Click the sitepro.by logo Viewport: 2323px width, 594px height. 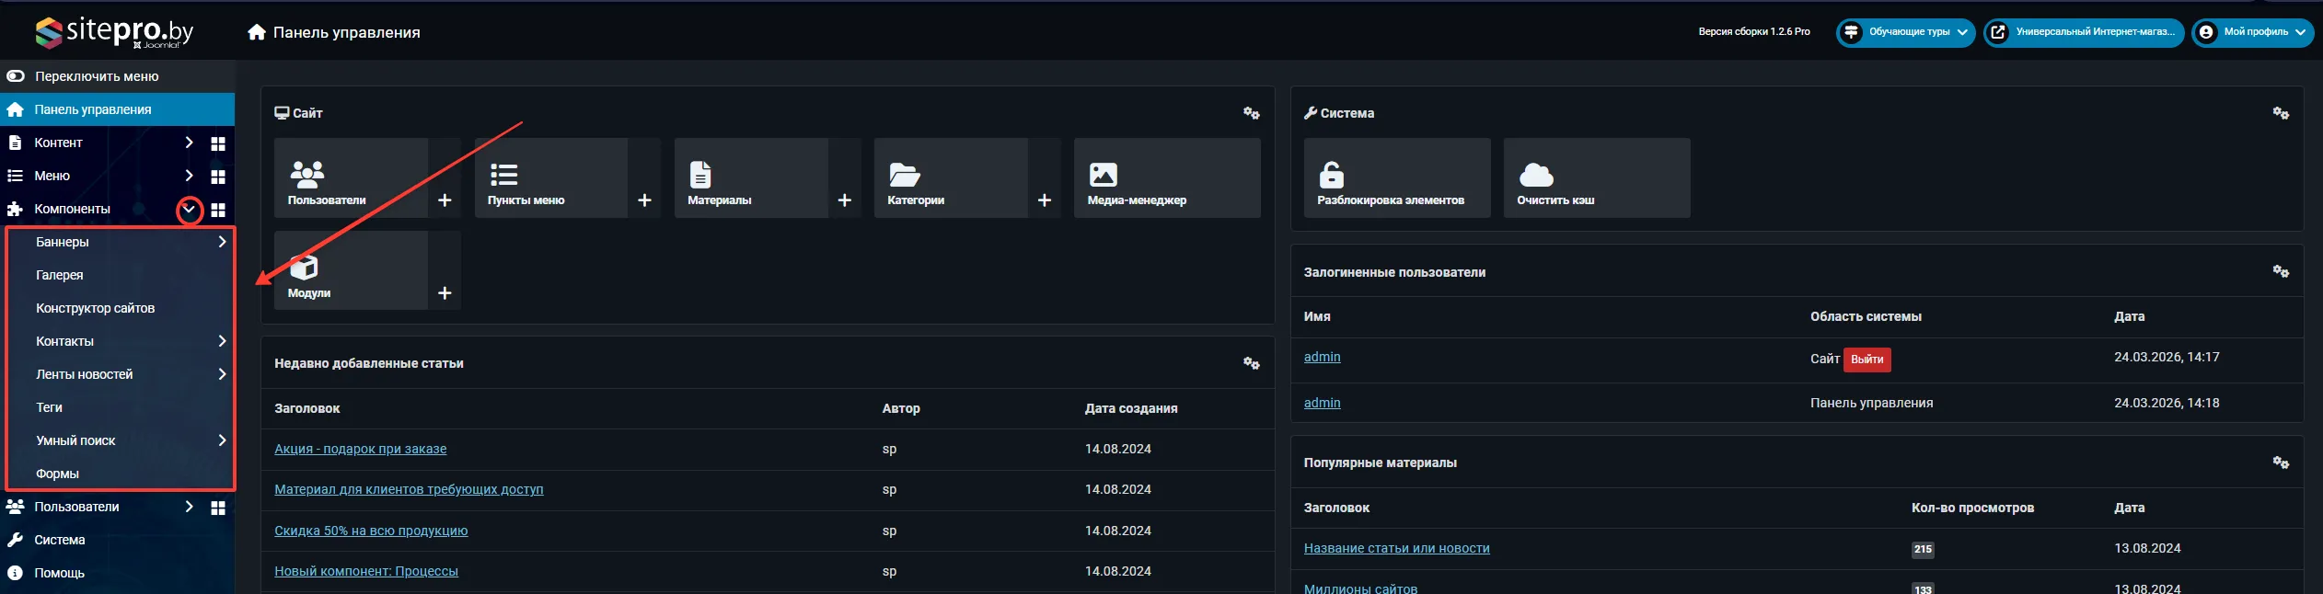click(x=114, y=32)
